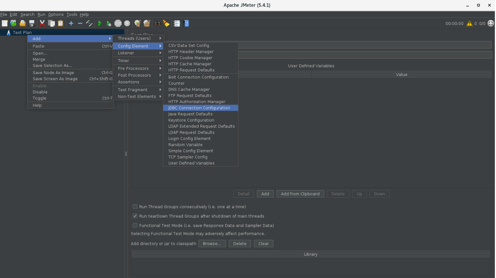Open the Options menu
496x278 pixels.
56,15
